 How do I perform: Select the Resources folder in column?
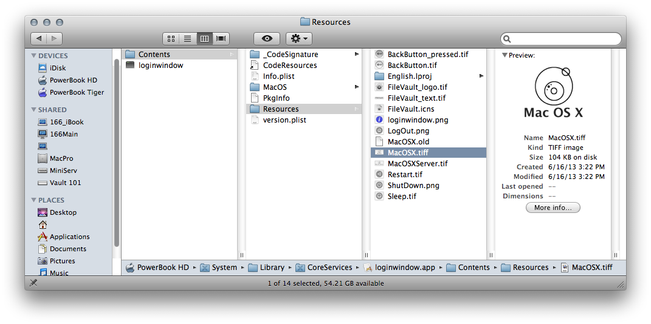(x=304, y=109)
